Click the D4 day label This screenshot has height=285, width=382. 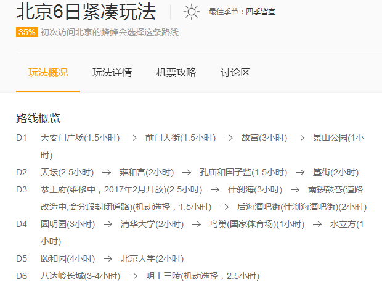(22, 225)
